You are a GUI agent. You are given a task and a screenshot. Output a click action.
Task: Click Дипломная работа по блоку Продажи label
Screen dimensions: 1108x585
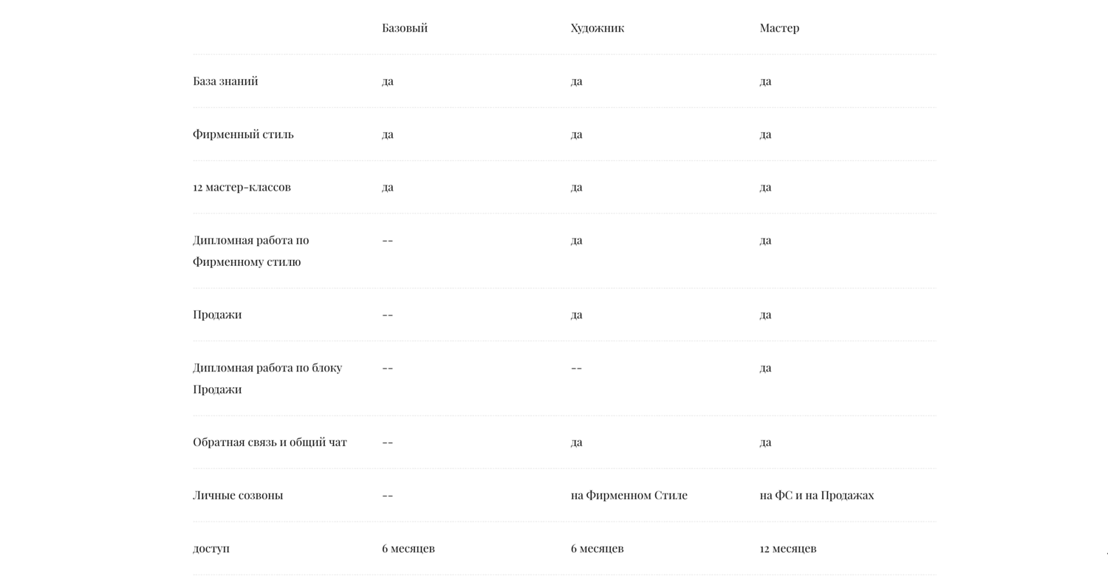pos(267,378)
